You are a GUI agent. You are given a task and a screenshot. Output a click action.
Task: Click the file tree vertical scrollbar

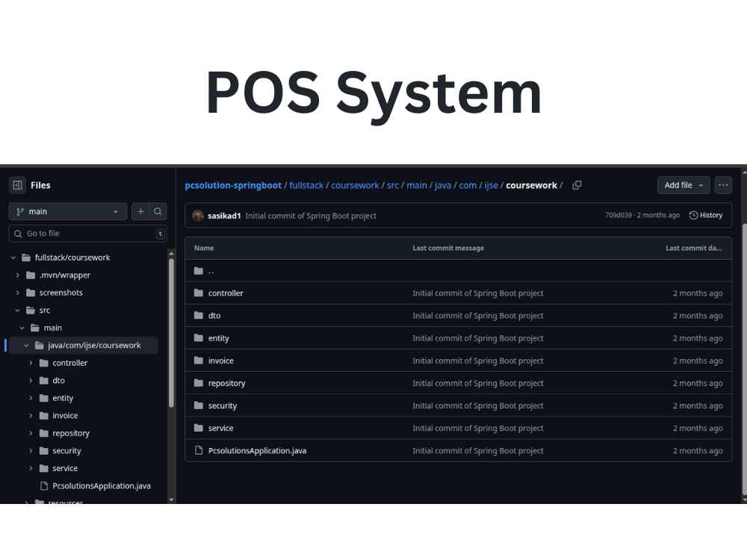click(x=171, y=333)
